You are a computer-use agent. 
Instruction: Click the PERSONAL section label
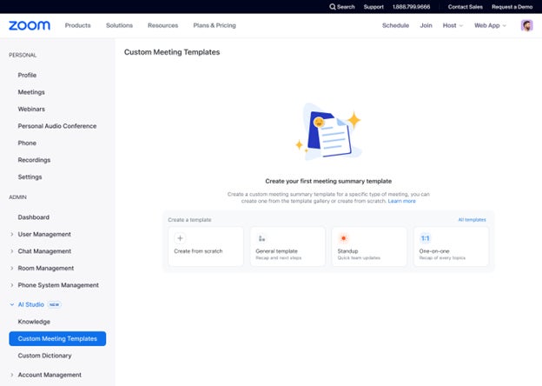23,55
